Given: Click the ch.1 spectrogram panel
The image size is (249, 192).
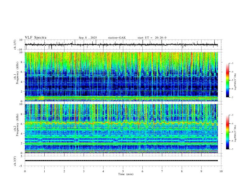Looking at the screenshot, I should 121,77.
